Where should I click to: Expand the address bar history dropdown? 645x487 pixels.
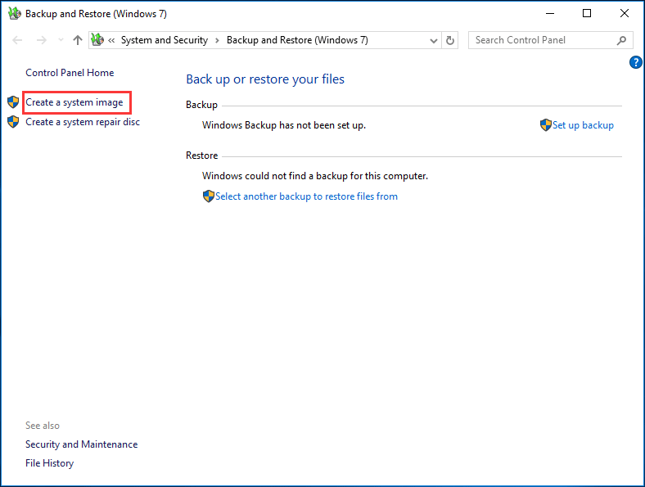pyautogui.click(x=433, y=40)
